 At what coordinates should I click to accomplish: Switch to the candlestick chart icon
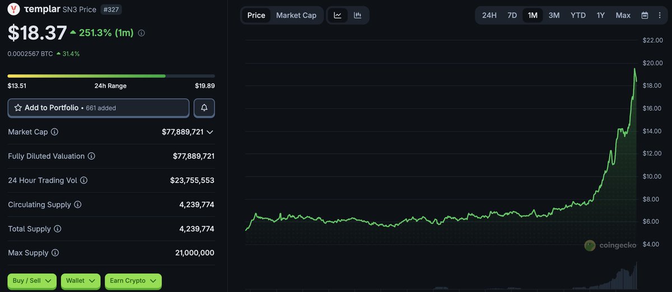(357, 15)
